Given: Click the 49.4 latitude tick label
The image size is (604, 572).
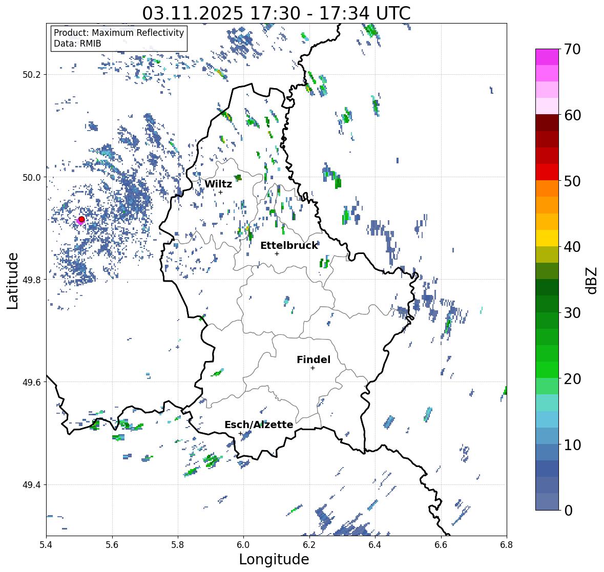Looking at the screenshot, I should [32, 485].
